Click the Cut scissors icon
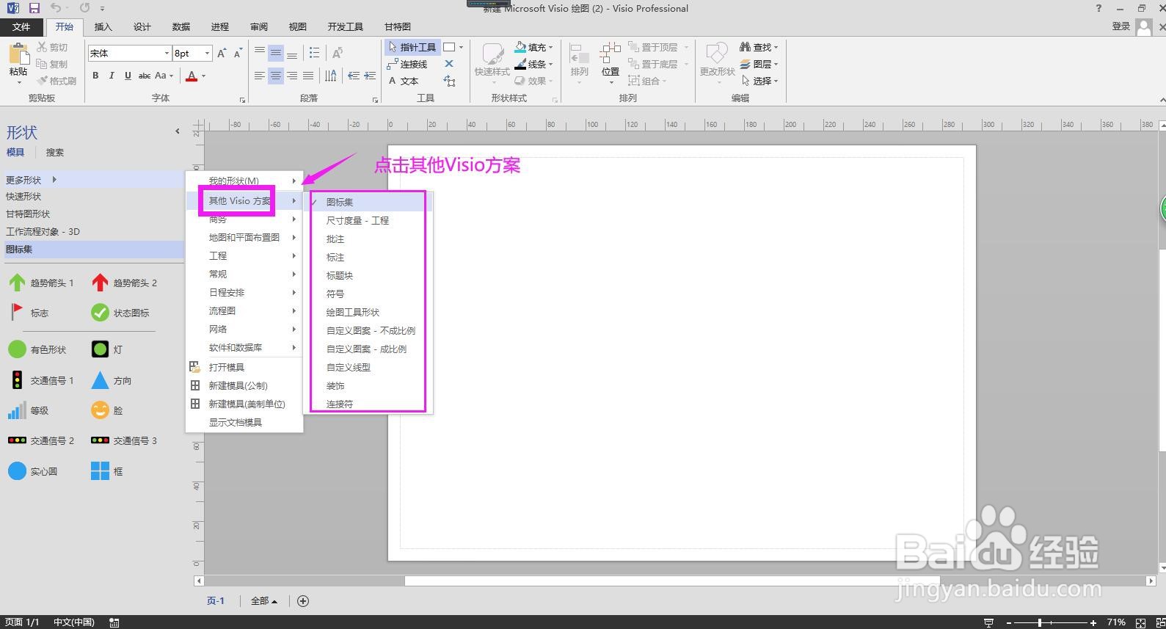 click(43, 47)
